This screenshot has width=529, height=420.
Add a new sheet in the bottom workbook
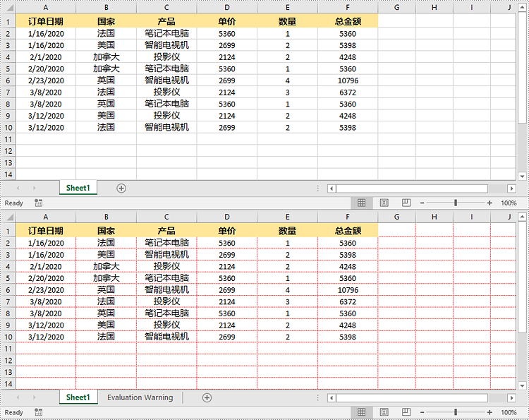(x=207, y=397)
